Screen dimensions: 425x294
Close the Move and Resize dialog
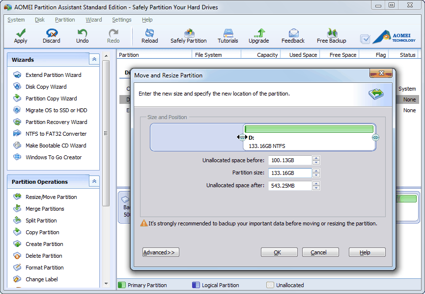pos(381,73)
